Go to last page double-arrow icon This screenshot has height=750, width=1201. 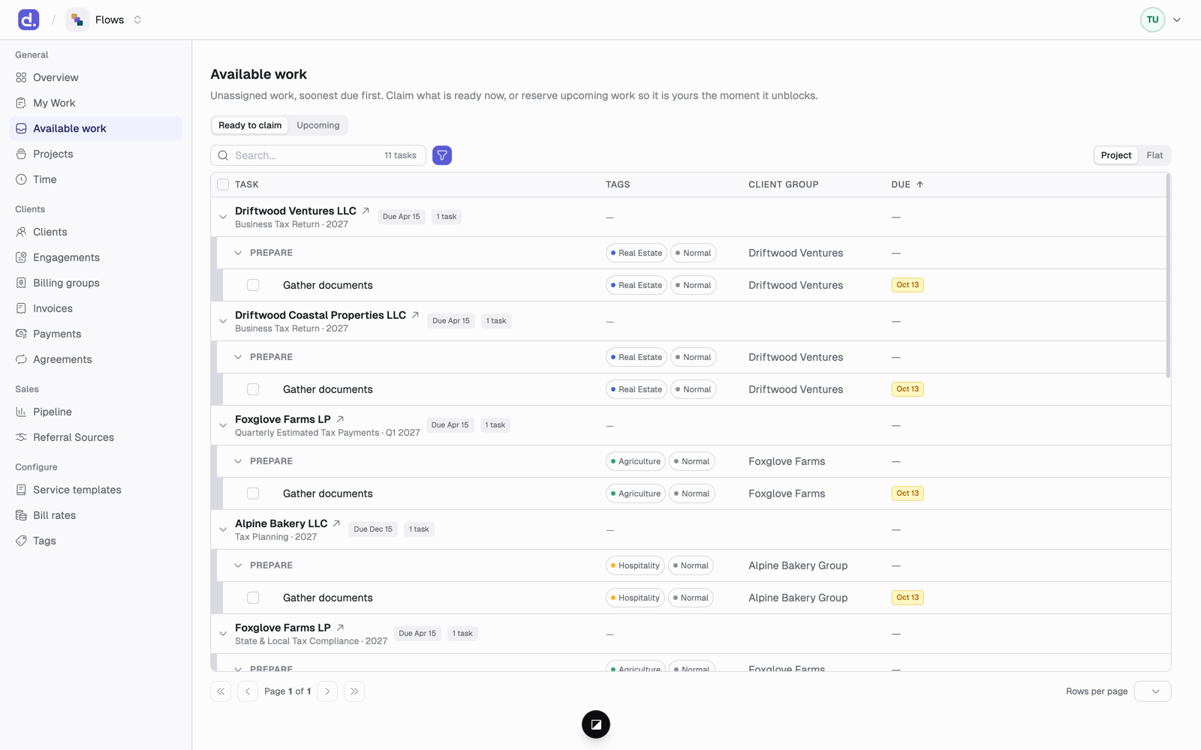coord(354,691)
